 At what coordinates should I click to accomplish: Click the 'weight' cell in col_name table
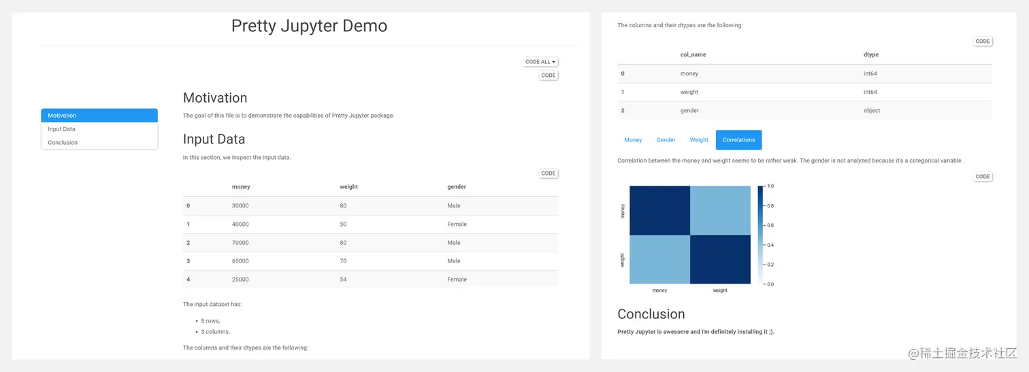[x=689, y=92]
